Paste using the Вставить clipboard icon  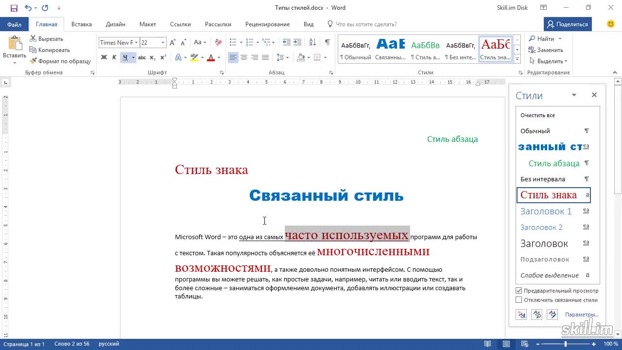click(x=15, y=44)
